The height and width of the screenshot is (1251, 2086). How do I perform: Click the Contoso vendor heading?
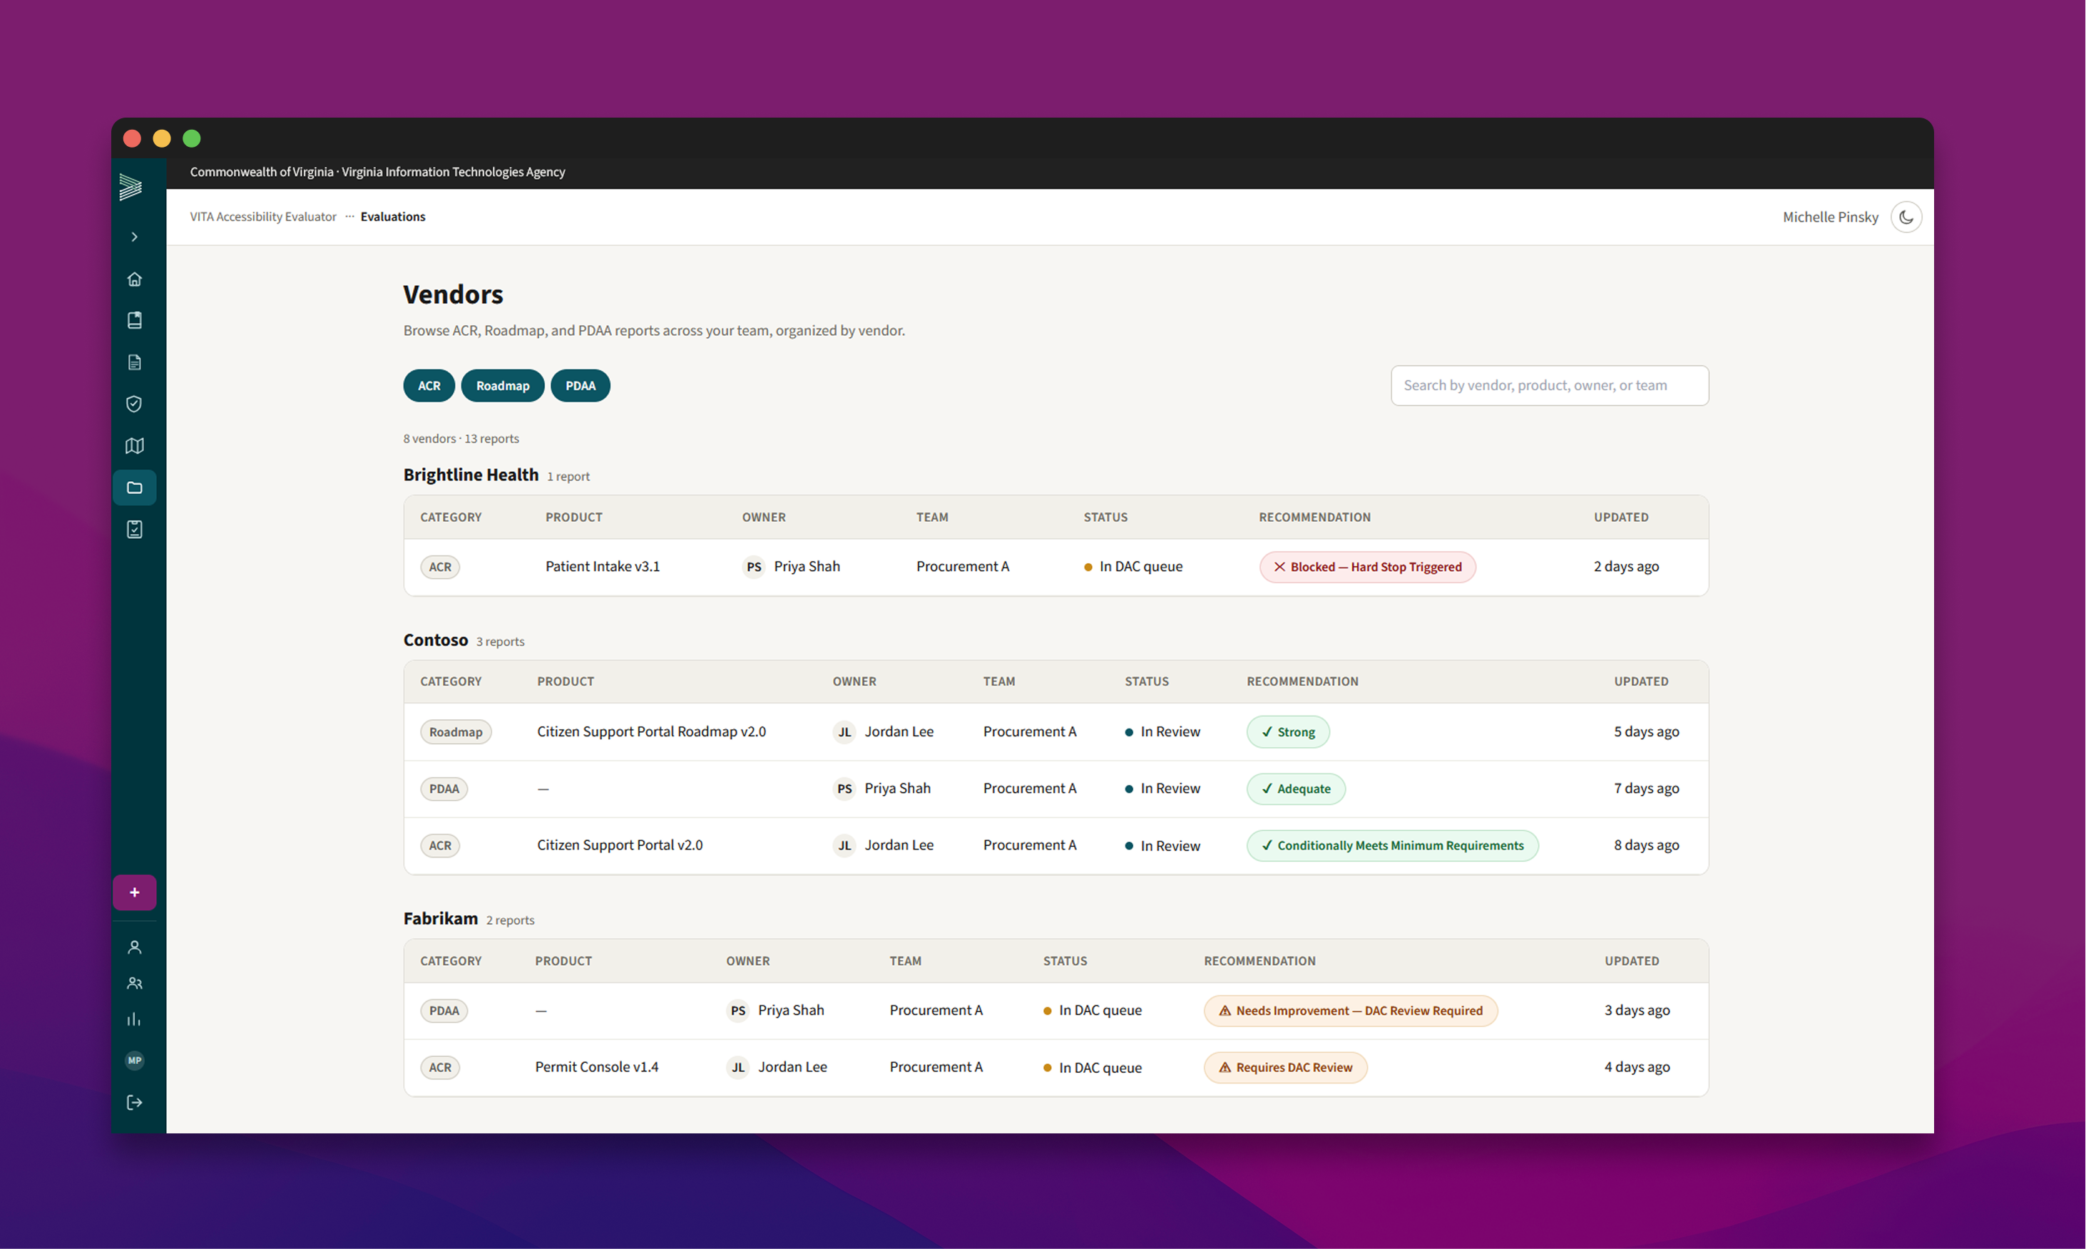coord(435,640)
